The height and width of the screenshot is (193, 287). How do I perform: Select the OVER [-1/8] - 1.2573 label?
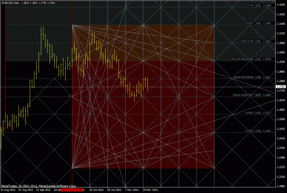click(258, 113)
